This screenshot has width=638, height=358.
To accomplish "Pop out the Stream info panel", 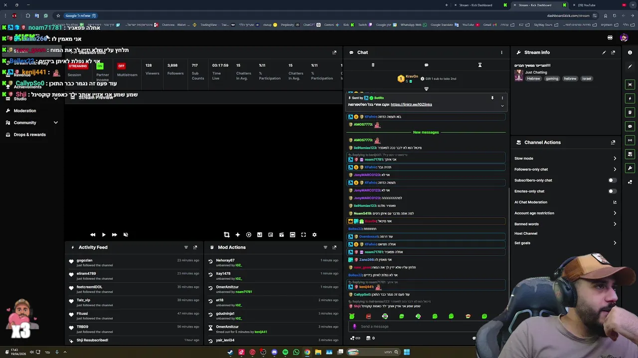I will pos(613,52).
